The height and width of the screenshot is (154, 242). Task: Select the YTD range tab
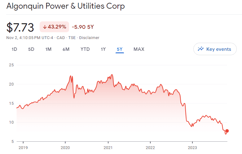(85, 49)
